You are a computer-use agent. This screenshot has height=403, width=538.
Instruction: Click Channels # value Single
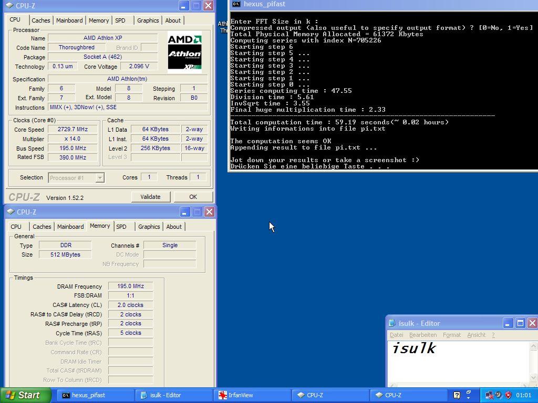pyautogui.click(x=170, y=246)
